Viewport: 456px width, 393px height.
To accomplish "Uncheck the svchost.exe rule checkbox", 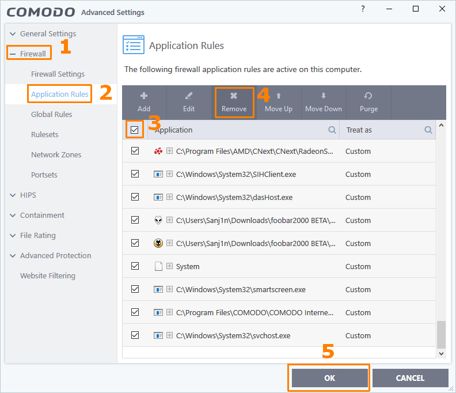I will [x=135, y=335].
